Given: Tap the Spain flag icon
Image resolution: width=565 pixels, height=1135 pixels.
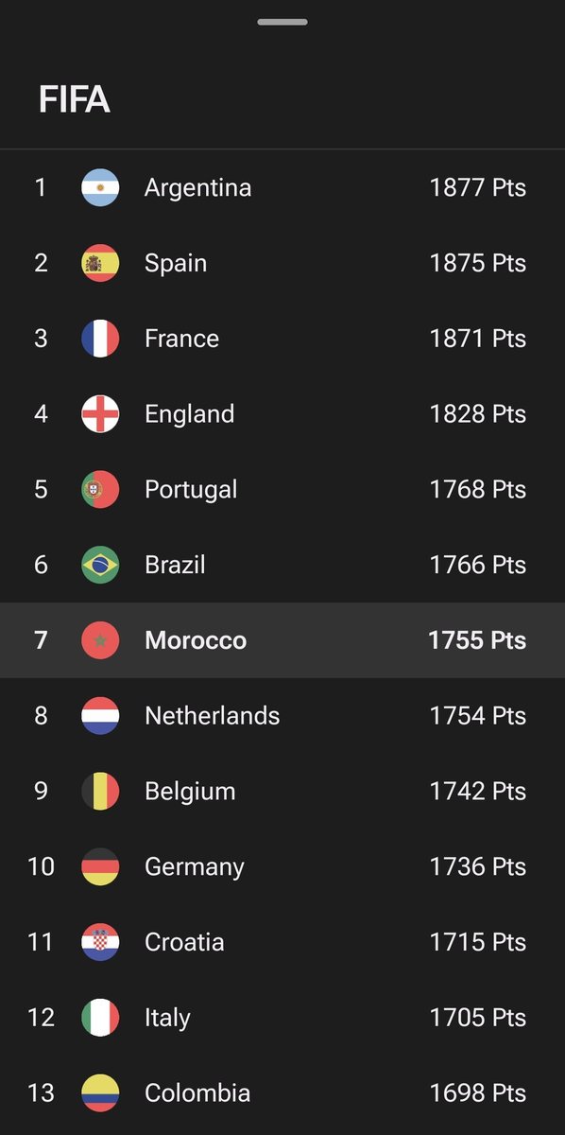Looking at the screenshot, I should tap(100, 263).
